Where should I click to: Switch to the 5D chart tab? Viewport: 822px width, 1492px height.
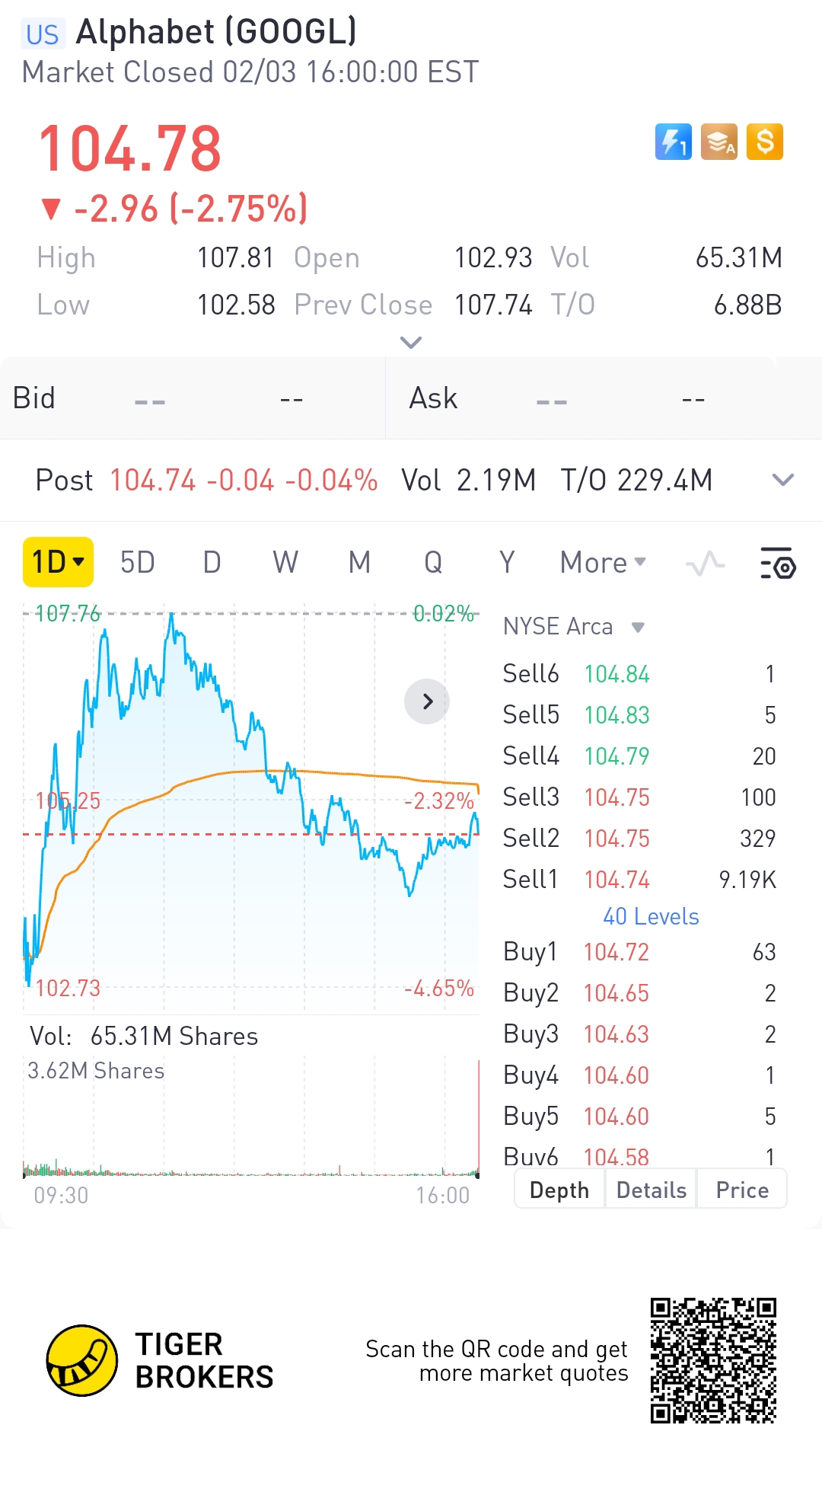[x=138, y=563]
